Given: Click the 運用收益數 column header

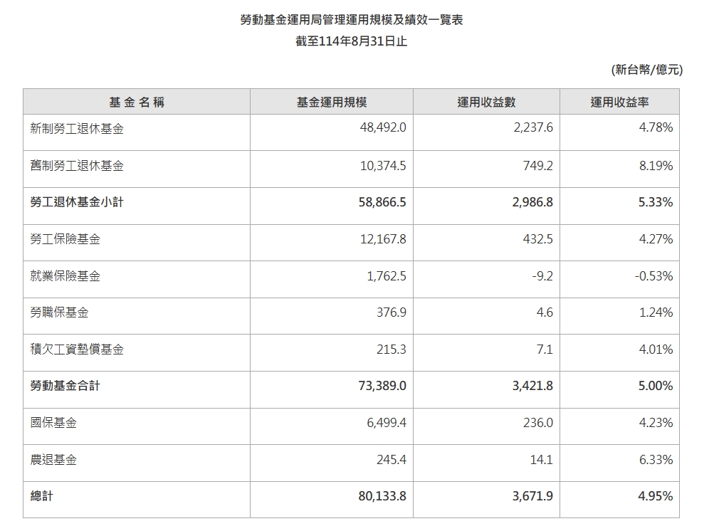Looking at the screenshot, I should (487, 100).
